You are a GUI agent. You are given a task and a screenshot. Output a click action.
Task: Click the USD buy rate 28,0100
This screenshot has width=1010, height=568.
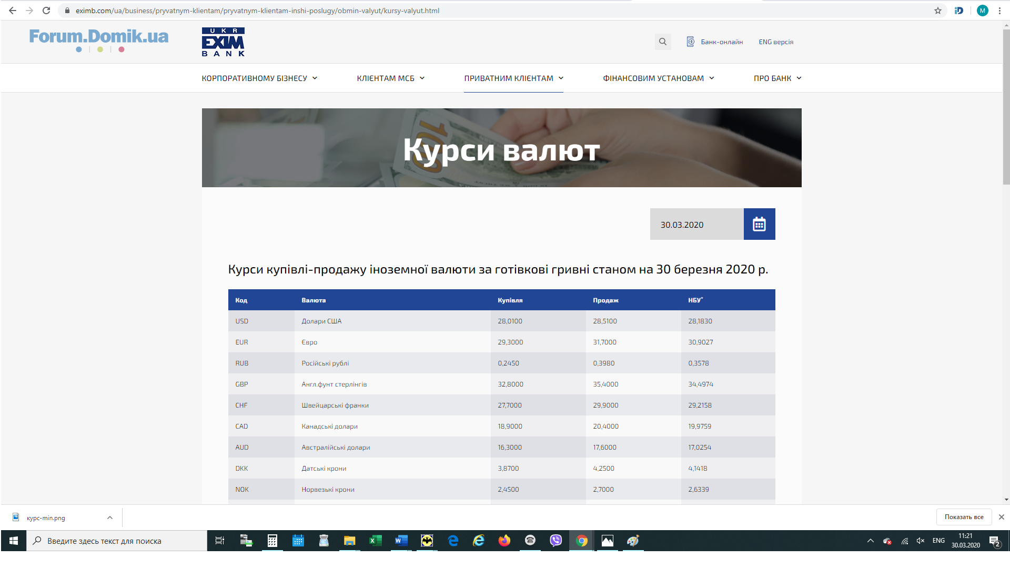(510, 321)
